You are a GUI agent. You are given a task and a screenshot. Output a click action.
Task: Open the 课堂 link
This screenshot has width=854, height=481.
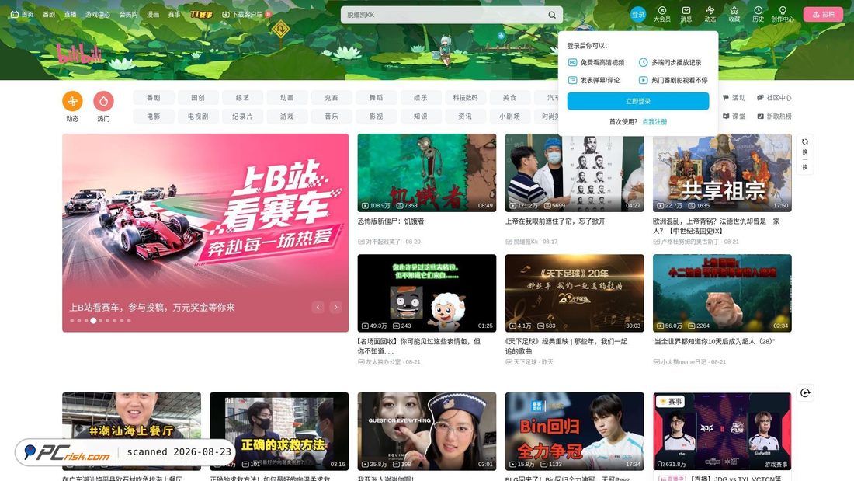tap(734, 116)
